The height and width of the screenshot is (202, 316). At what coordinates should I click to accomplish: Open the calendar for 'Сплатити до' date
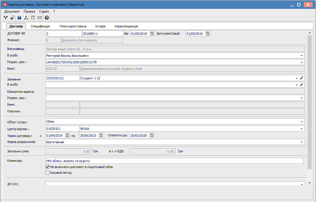(152, 136)
